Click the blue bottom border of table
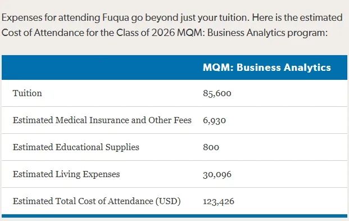 click(x=174, y=216)
